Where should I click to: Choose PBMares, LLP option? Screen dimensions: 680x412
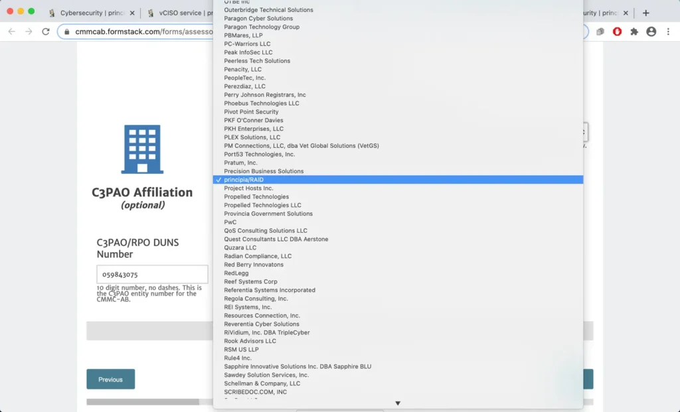point(398,36)
